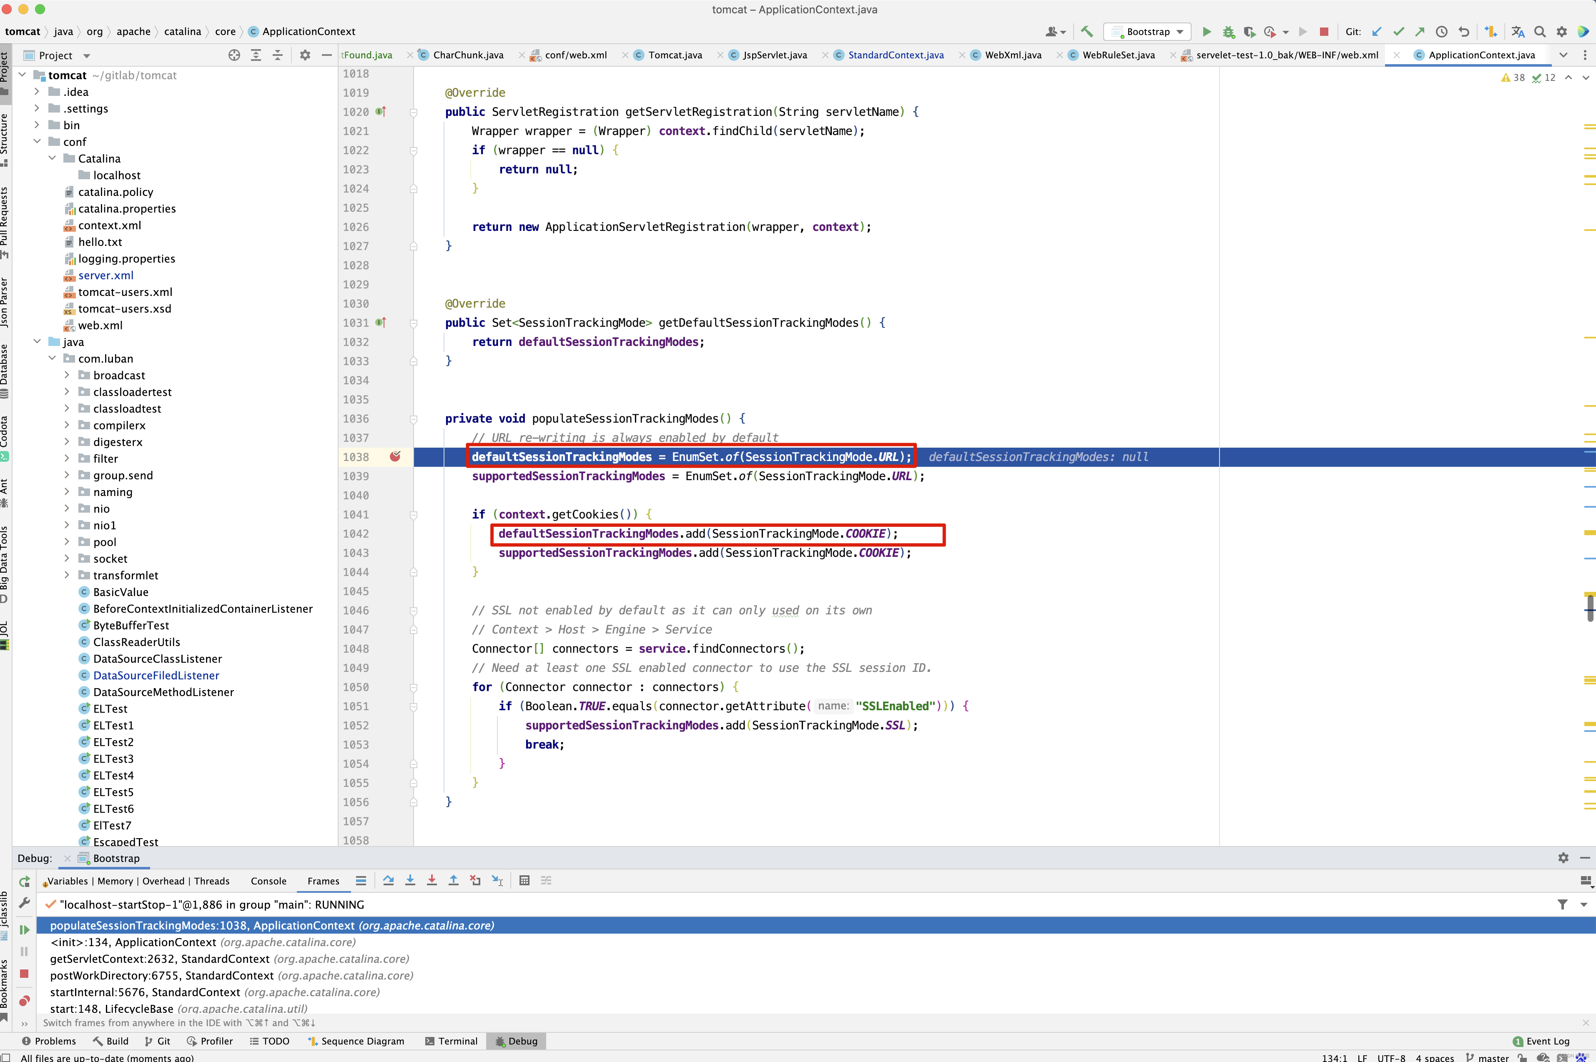Click Step Out debugger icon

point(453,880)
